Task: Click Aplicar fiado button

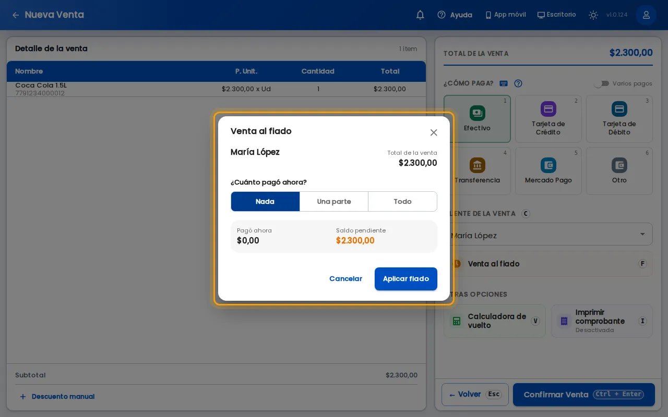Action: click(x=406, y=279)
